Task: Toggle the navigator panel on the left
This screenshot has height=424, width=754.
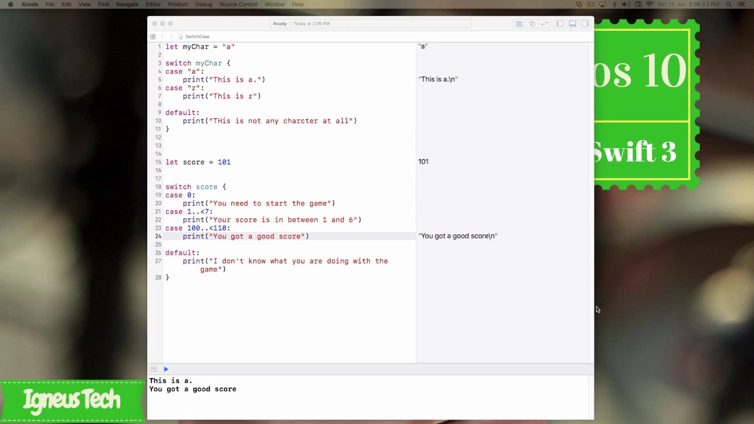Action: [560, 24]
